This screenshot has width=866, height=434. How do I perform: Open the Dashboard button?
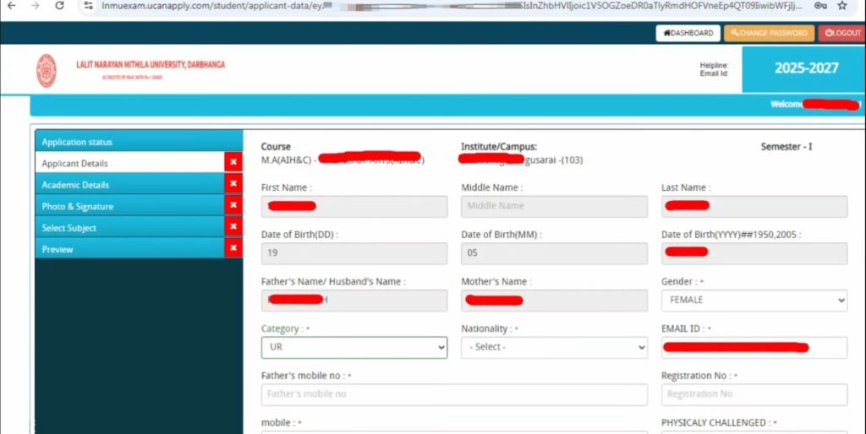[688, 33]
